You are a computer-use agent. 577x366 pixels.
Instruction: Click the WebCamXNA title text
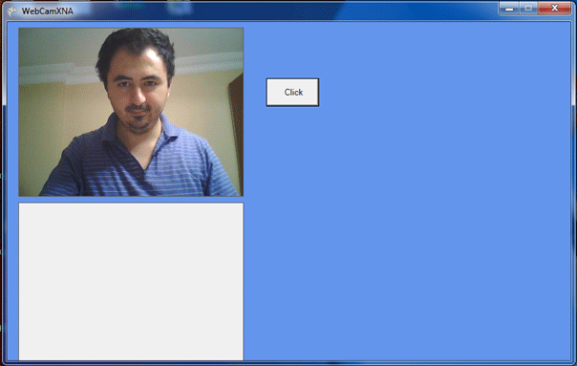48,11
